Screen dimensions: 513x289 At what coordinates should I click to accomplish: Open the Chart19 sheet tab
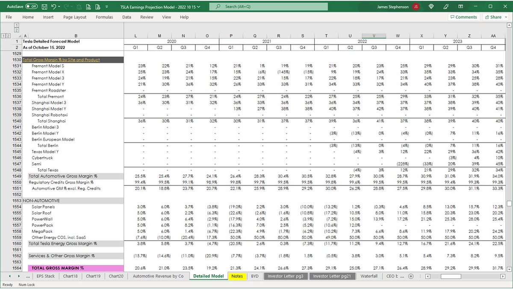tap(93, 276)
